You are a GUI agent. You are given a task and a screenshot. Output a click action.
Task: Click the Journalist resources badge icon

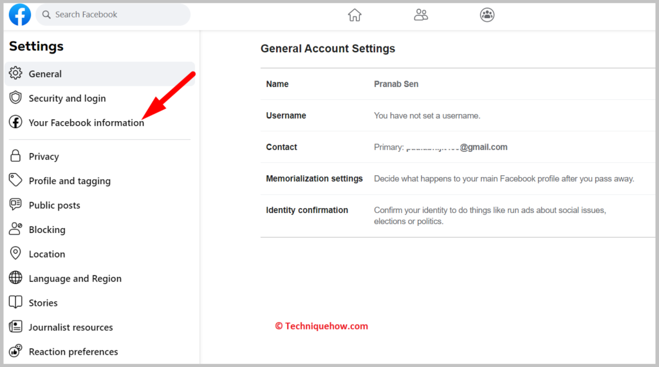[15, 326]
